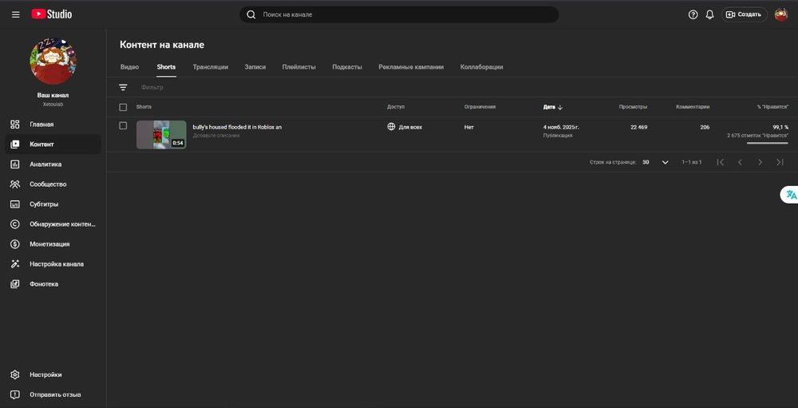Switch to the Видео tab
Viewport: 798px width, 408px height.
pyautogui.click(x=129, y=67)
